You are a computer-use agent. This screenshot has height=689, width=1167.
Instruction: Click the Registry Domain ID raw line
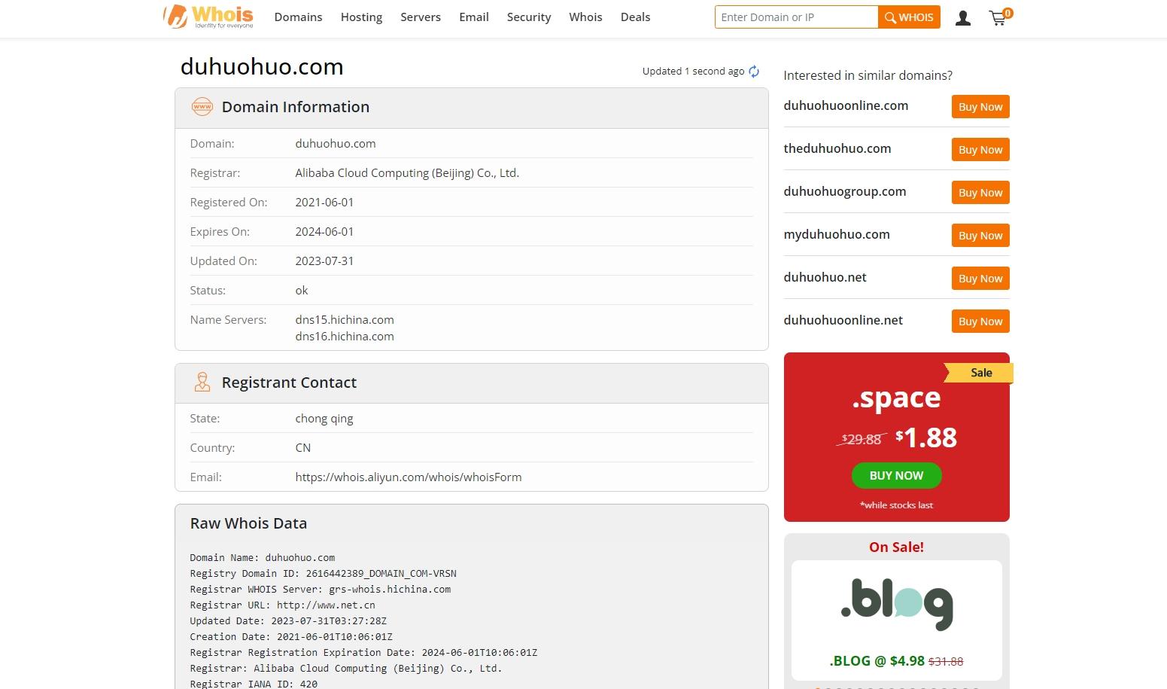323,574
